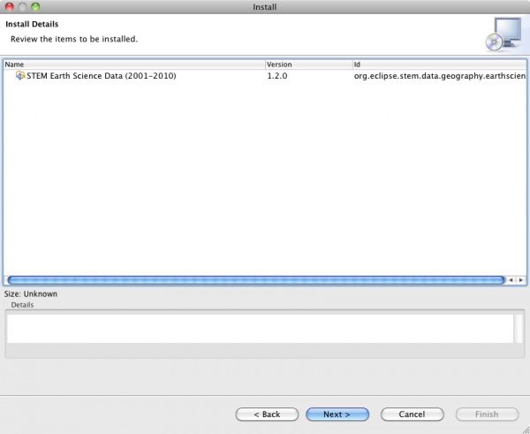Click inside the Details text area
Image resolution: width=530 pixels, height=434 pixels.
[256, 327]
